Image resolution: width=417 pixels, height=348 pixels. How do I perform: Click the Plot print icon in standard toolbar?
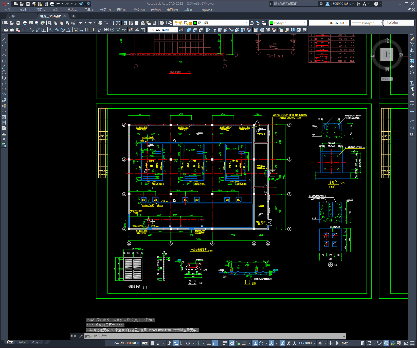[x=25, y=23]
